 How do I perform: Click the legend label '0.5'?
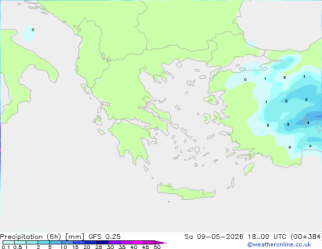18,247
